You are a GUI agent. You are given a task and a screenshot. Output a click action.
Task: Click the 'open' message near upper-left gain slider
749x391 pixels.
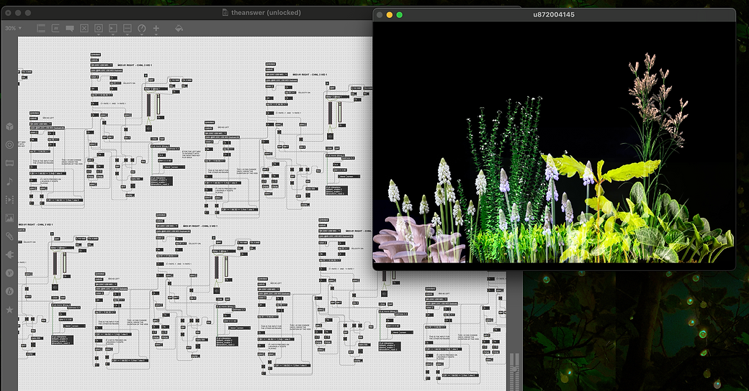151,80
